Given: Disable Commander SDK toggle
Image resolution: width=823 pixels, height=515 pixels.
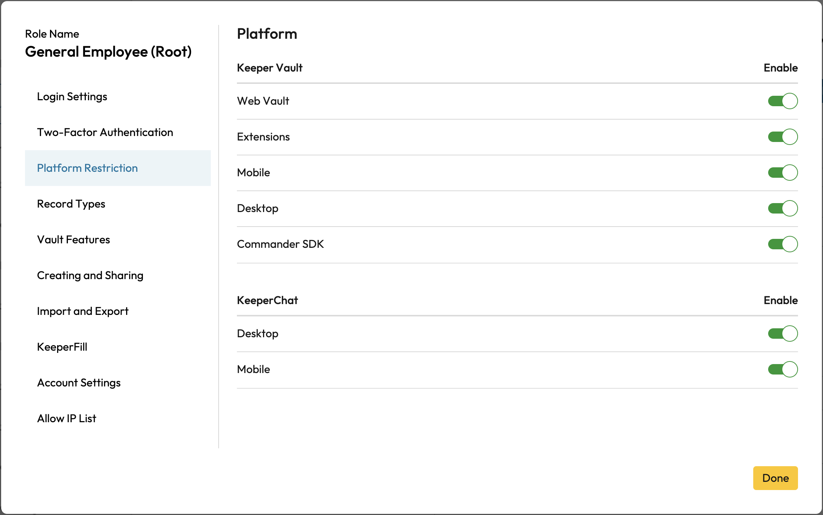Looking at the screenshot, I should pos(782,244).
